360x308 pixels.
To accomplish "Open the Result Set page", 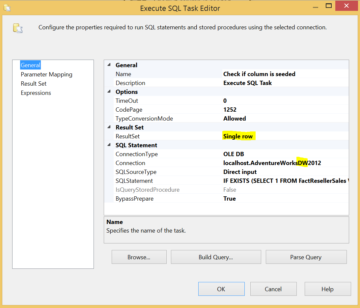I will click(34, 84).
